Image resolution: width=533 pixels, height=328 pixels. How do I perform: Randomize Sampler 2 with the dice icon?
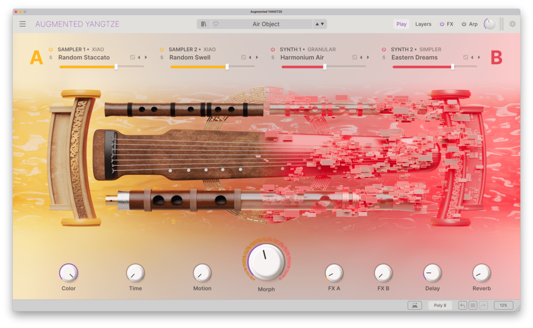pyautogui.click(x=243, y=58)
